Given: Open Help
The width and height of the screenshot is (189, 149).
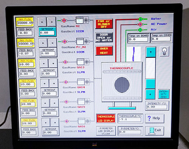Looking at the screenshot, I should click(155, 118).
